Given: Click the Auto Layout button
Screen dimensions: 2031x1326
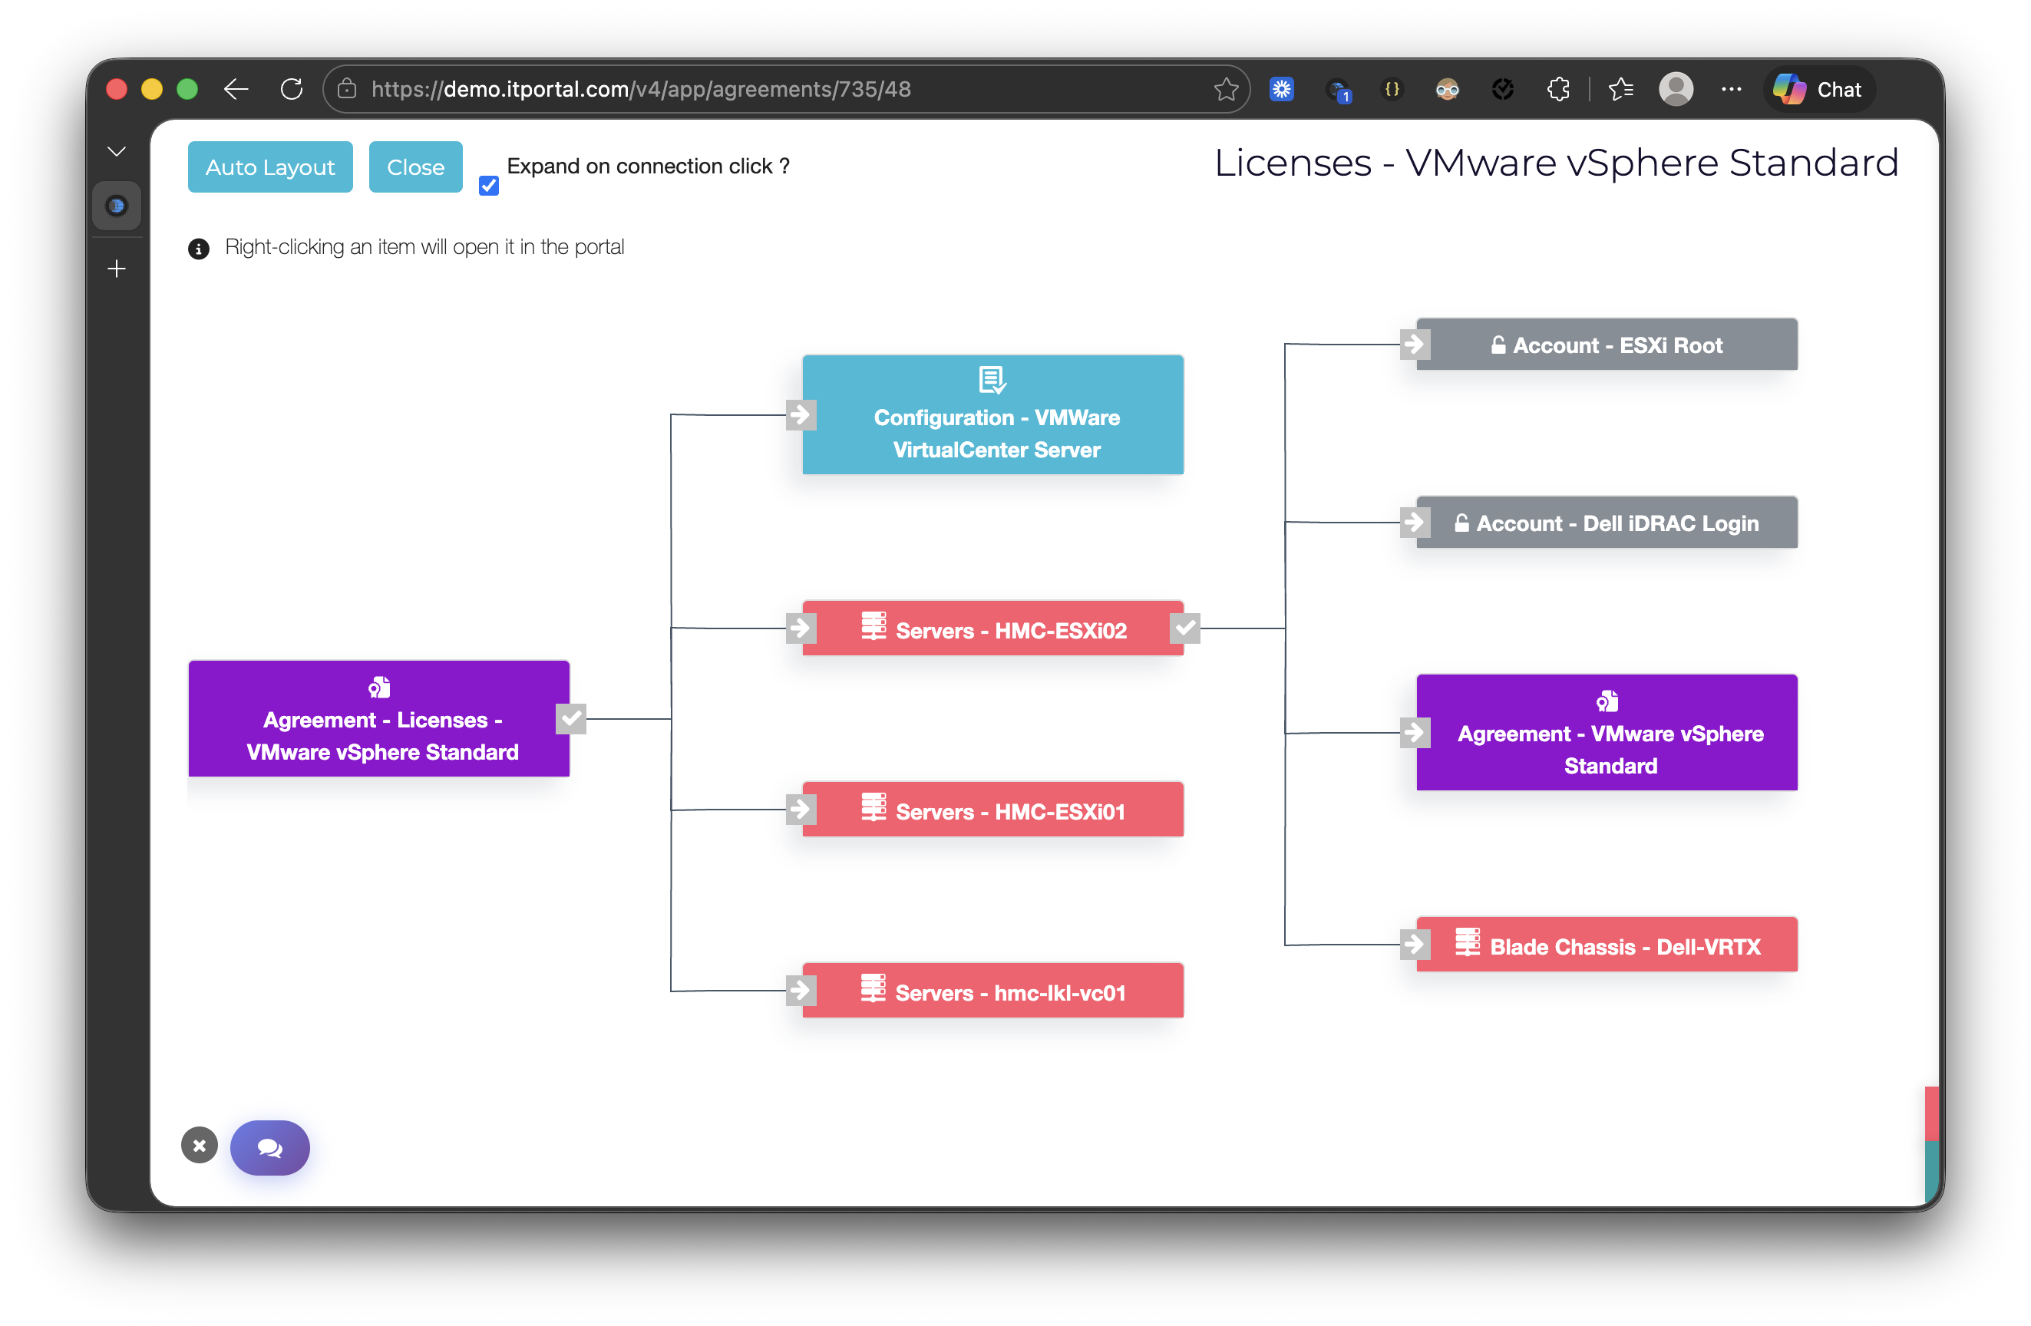Looking at the screenshot, I should pyautogui.click(x=269, y=167).
